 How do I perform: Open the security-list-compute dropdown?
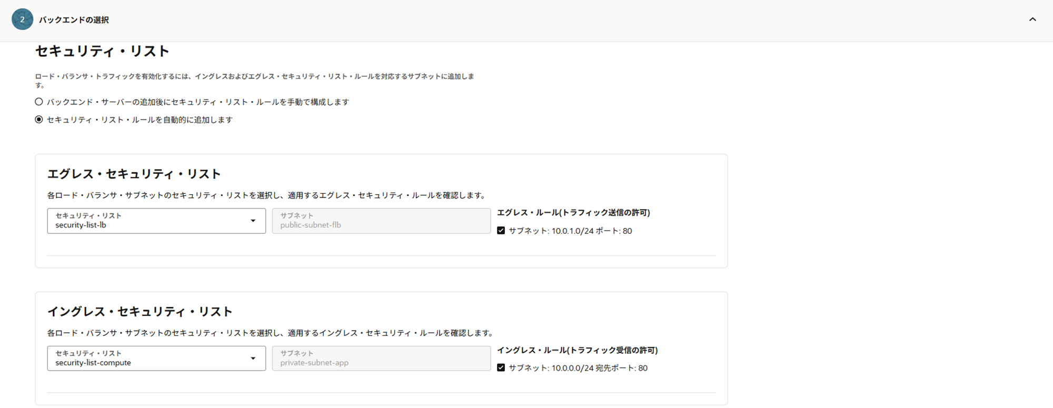pyautogui.click(x=156, y=358)
